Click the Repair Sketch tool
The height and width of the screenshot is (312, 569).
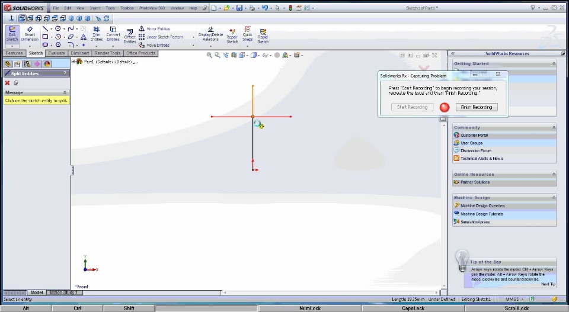point(232,36)
